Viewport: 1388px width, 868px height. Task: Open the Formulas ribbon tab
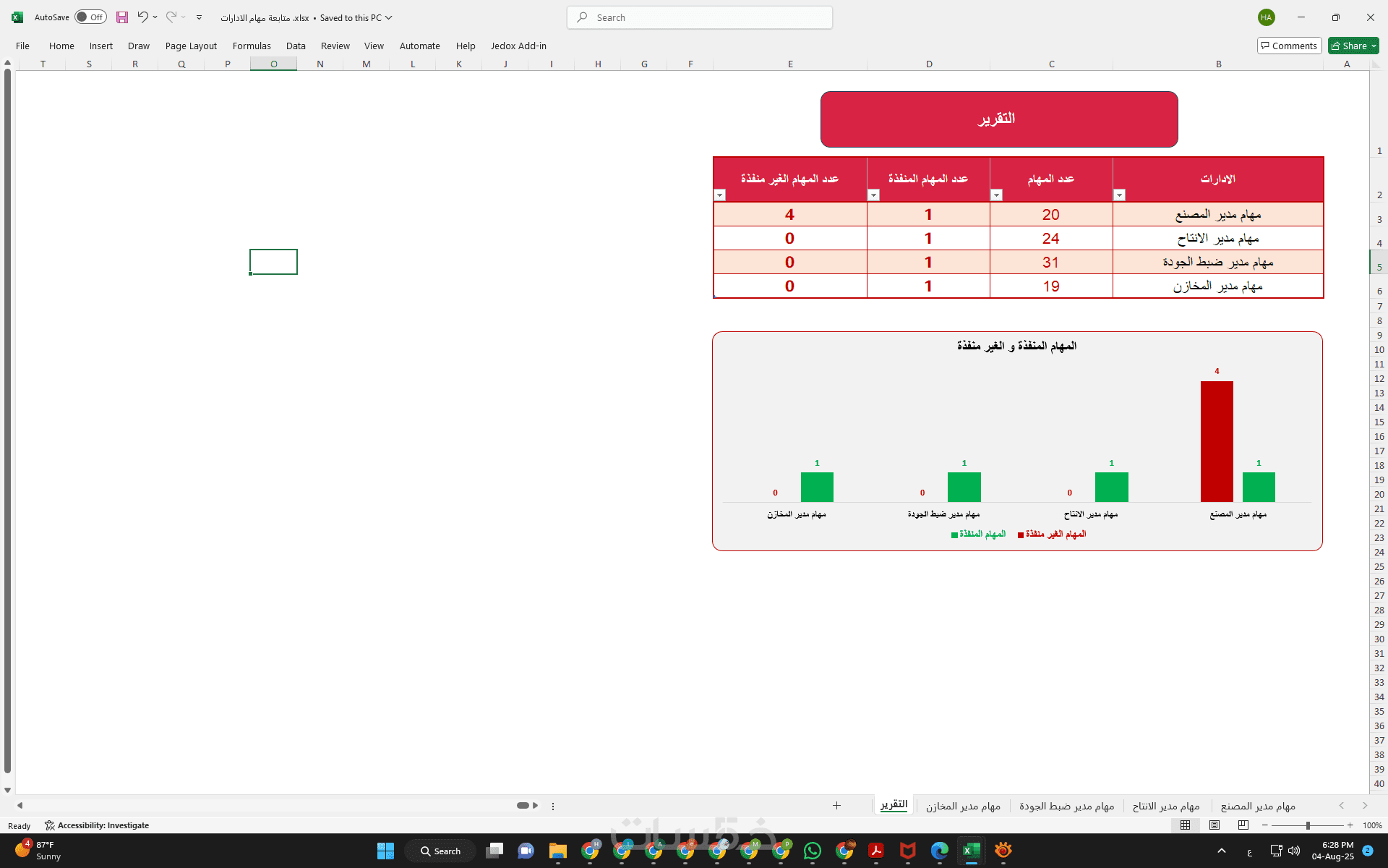[x=252, y=46]
